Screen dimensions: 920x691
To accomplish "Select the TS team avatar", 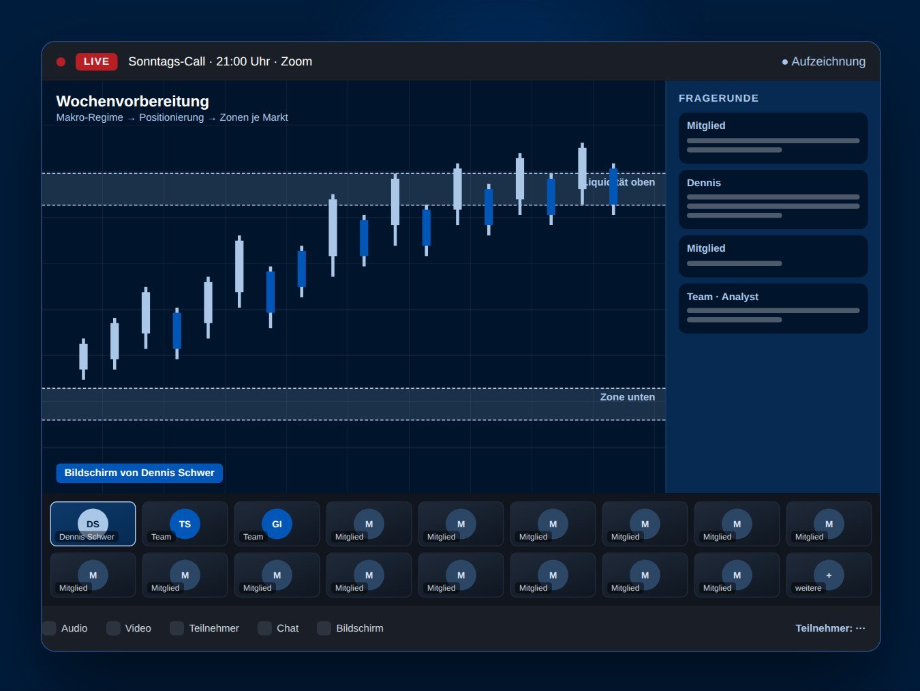I will click(185, 524).
